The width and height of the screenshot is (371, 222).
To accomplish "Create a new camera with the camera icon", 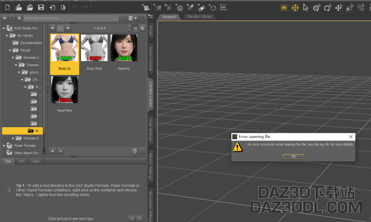I will (146, 8).
